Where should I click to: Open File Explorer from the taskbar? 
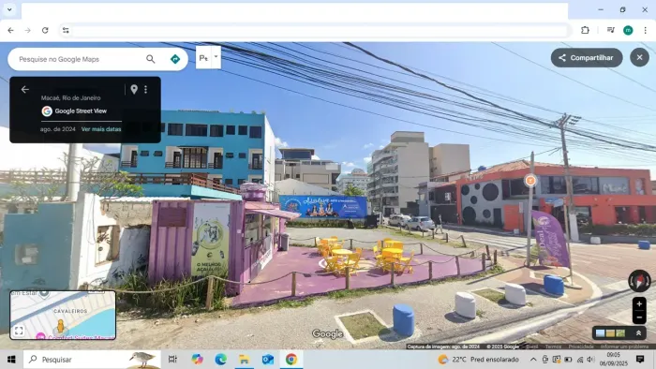244,360
